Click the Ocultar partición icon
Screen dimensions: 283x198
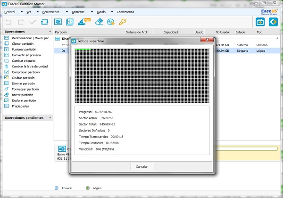(7, 77)
